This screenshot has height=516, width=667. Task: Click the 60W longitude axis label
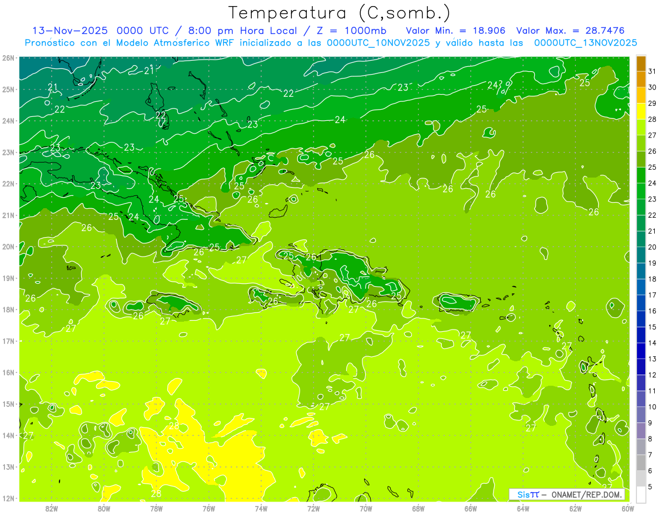point(628,508)
